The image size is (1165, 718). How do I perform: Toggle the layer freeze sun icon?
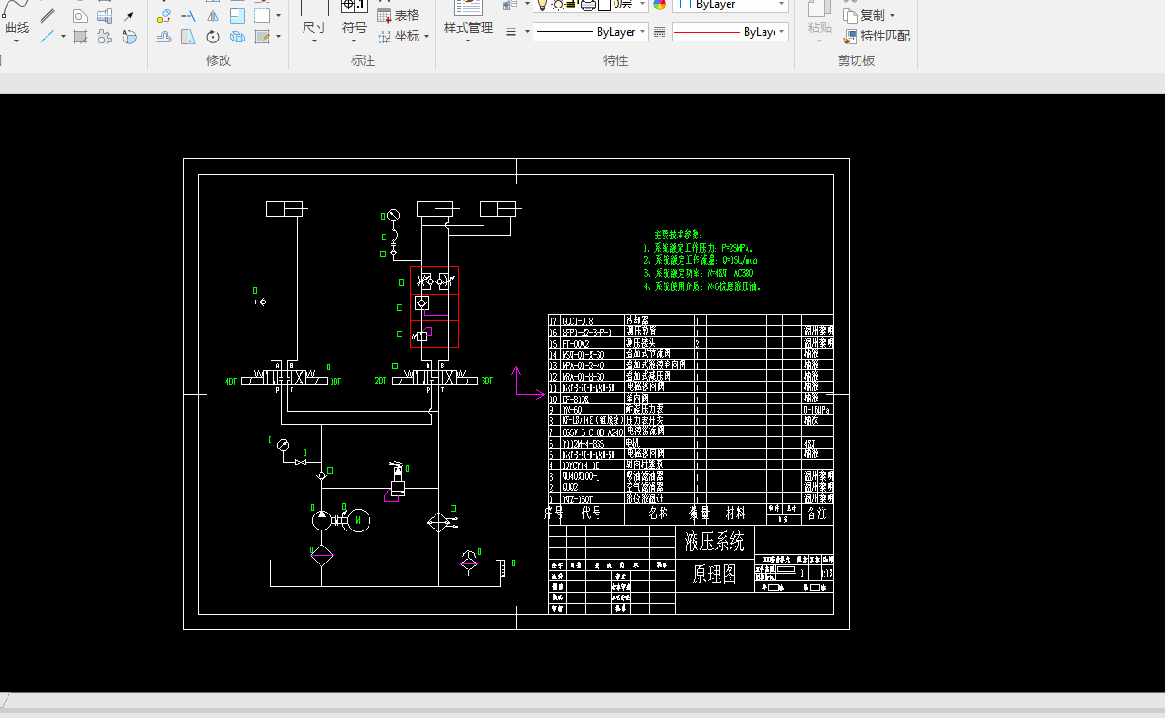558,5
